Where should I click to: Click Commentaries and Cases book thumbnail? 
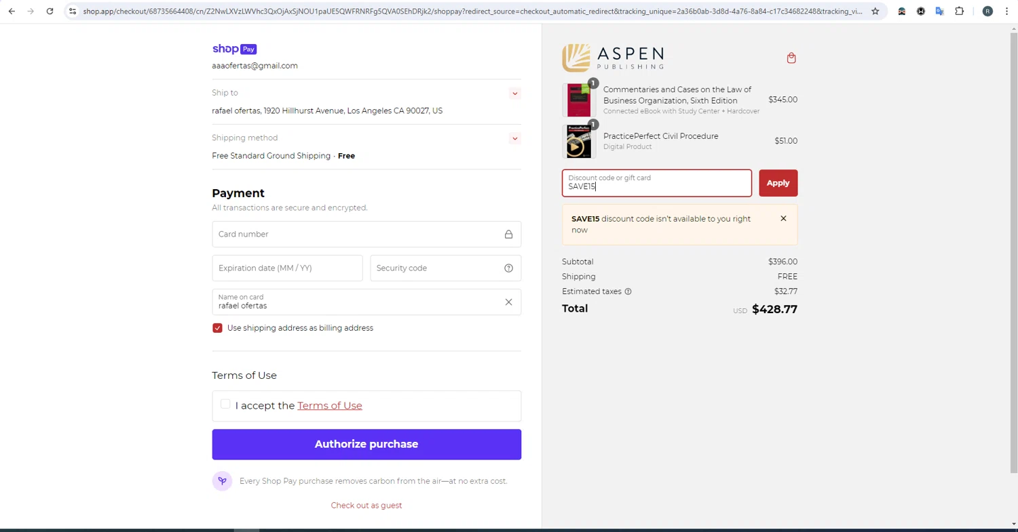point(578,100)
